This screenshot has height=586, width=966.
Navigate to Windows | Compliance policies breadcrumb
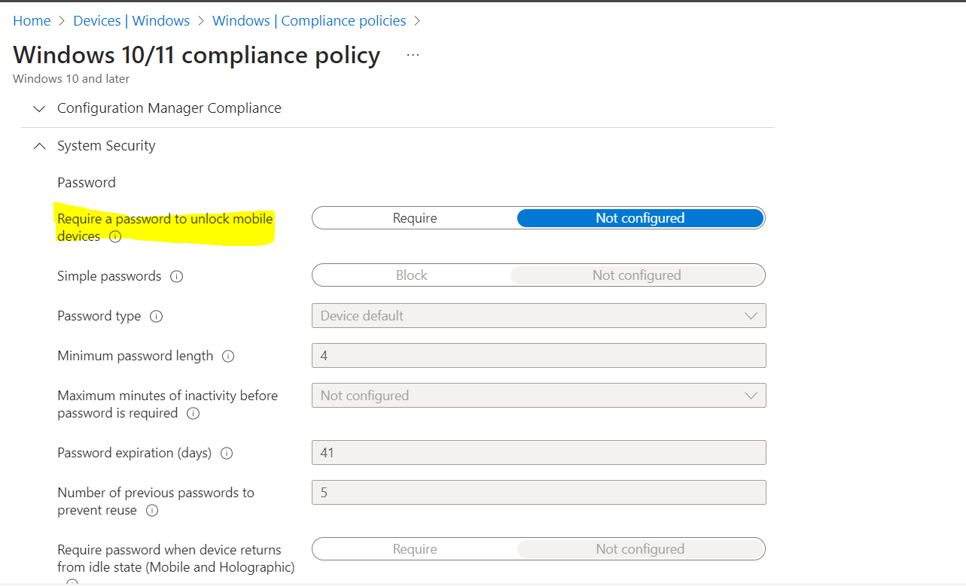point(309,21)
